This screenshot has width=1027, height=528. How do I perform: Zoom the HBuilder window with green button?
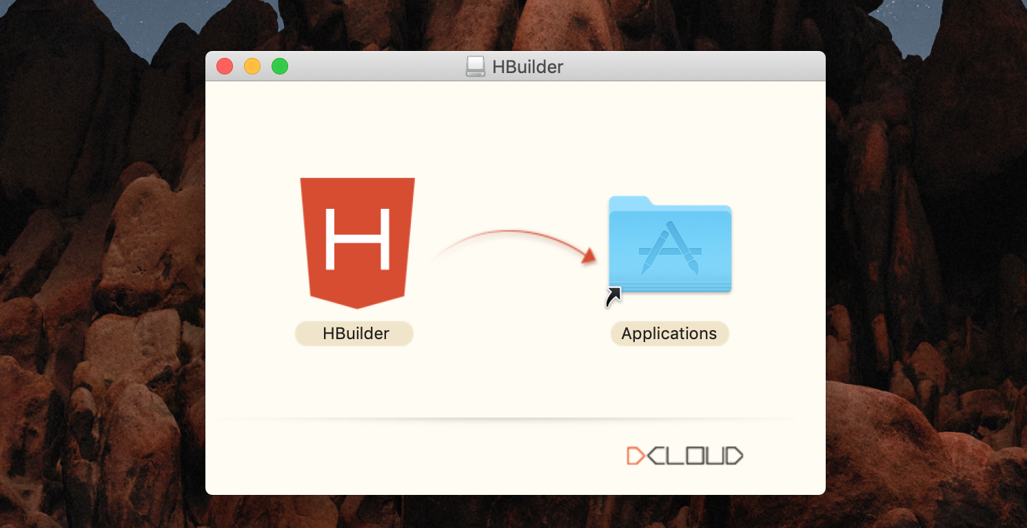pyautogui.click(x=280, y=67)
